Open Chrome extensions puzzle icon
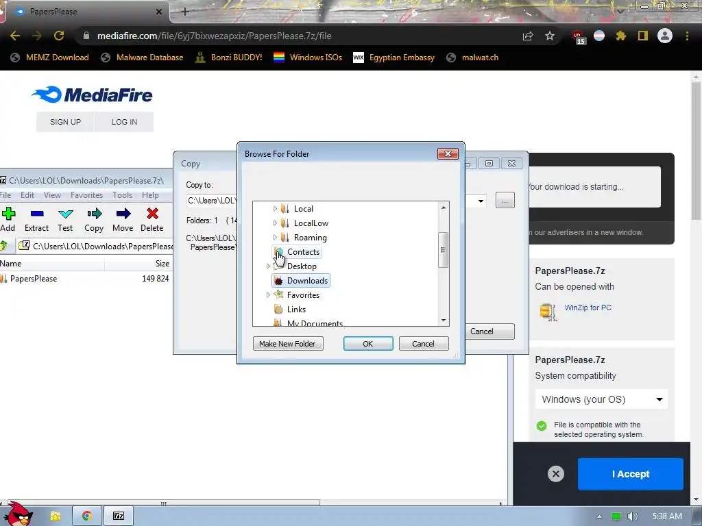 pyautogui.click(x=620, y=36)
